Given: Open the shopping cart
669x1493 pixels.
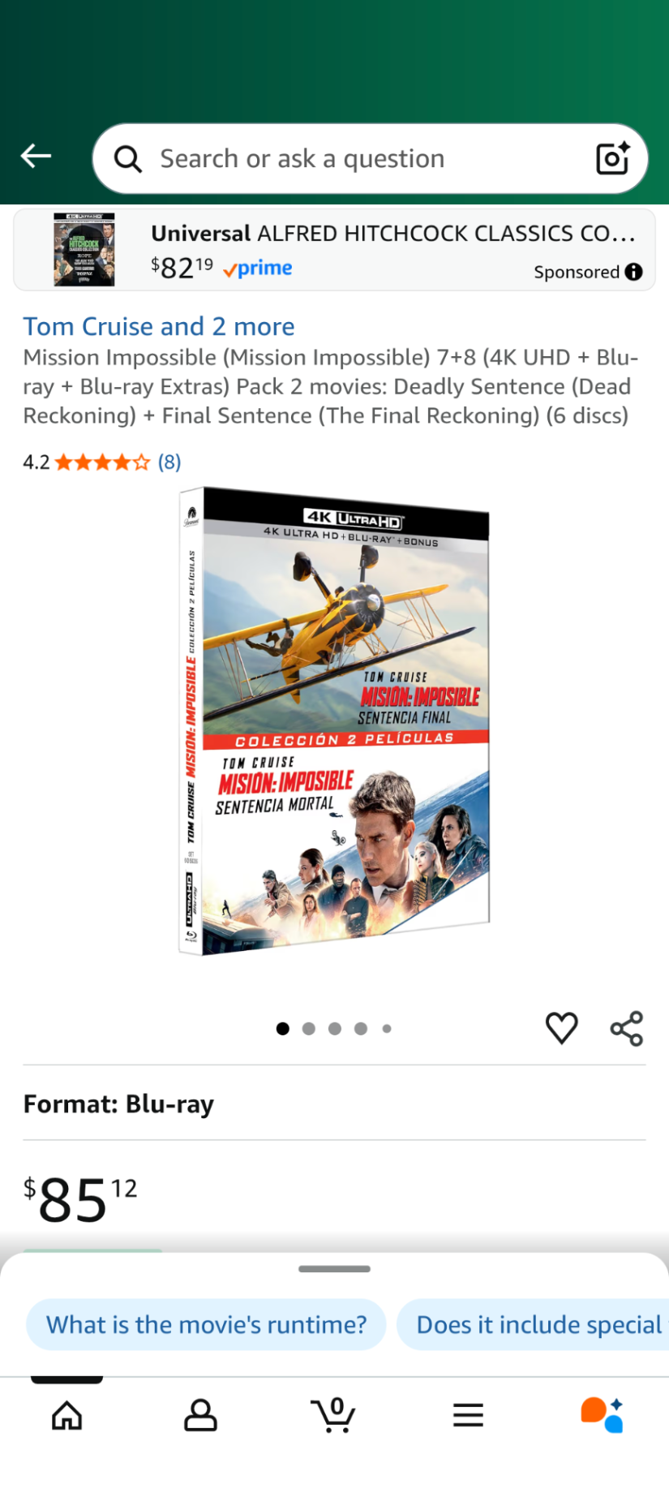Looking at the screenshot, I should point(333,1414).
